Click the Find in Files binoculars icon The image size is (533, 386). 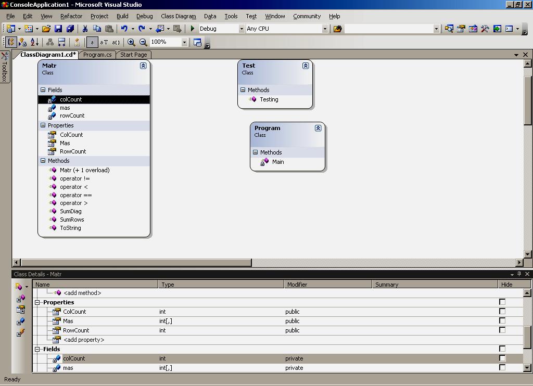point(337,29)
